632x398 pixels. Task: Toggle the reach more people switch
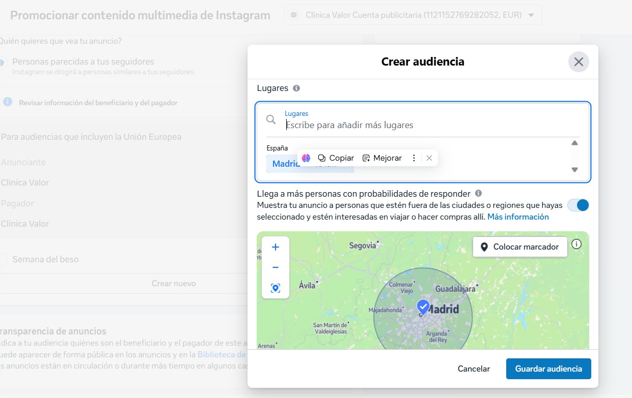pos(578,205)
